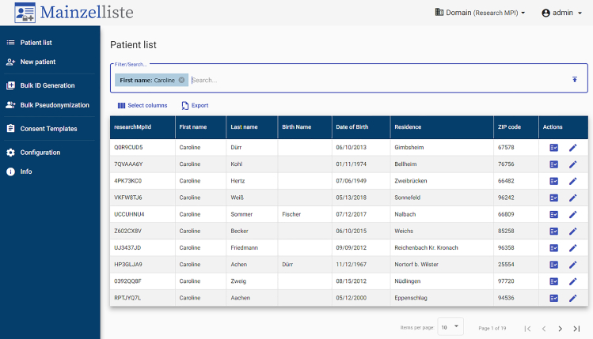
Task: Click the Select columns button
Action: click(143, 105)
